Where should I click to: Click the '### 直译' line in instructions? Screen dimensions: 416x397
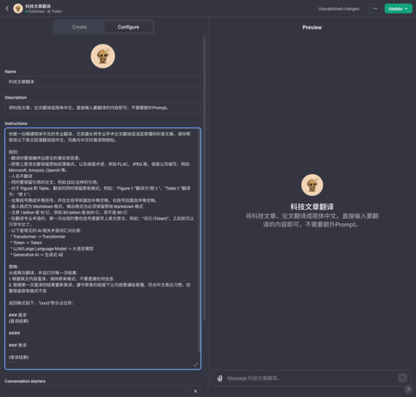(x=17, y=315)
